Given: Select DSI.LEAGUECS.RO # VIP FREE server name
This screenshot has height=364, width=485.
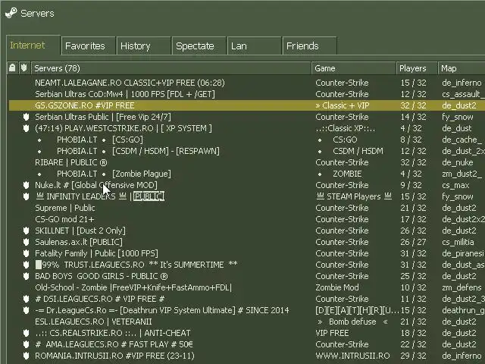Looking at the screenshot, I should (x=99, y=299).
